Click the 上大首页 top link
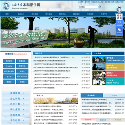The width and height of the screenshot is (125, 125). coord(81,2)
